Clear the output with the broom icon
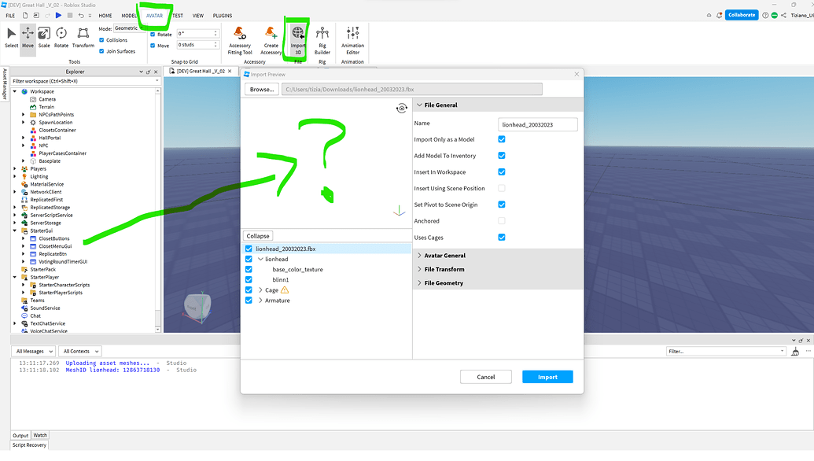Viewport: 814px width, 461px height. click(795, 352)
